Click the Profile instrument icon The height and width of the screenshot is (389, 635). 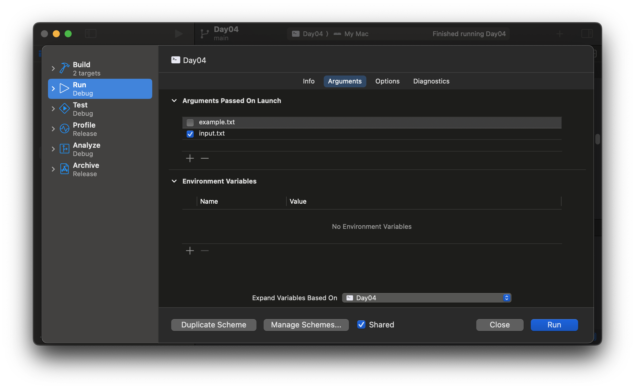click(64, 128)
